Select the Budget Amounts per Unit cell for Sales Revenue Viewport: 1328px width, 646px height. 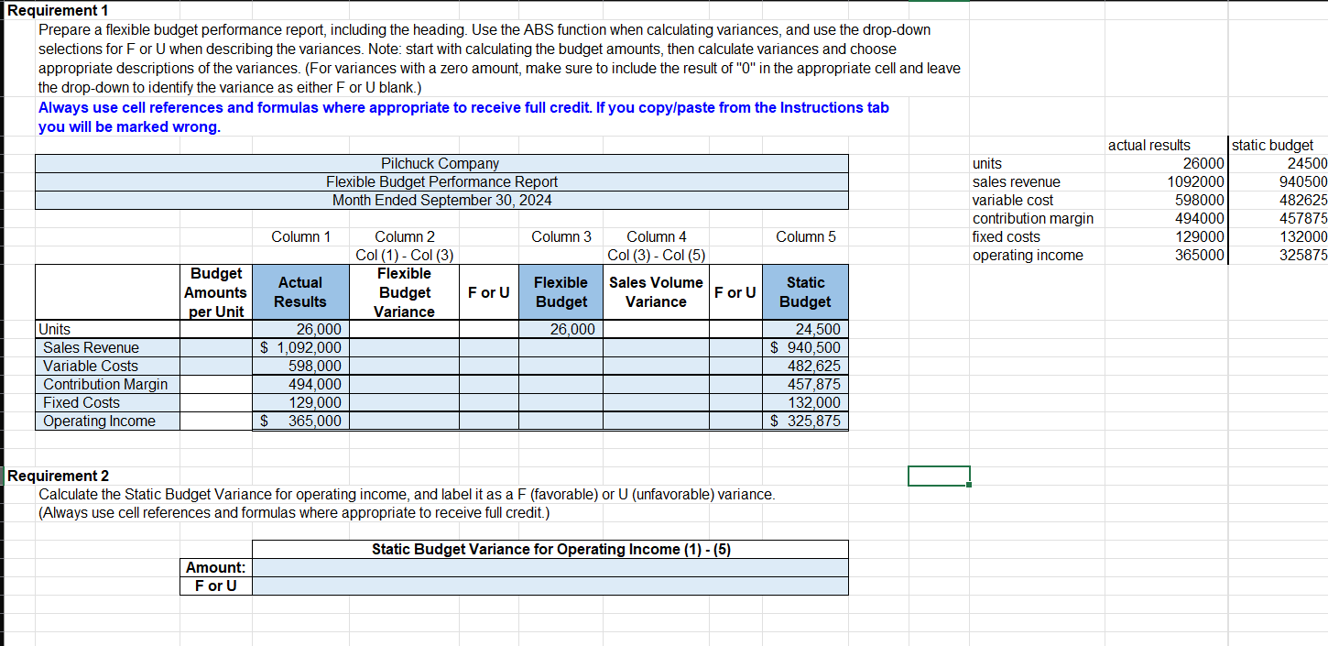pyautogui.click(x=215, y=347)
